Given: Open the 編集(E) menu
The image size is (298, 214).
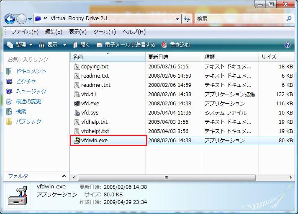Looking at the screenshot, I should [x=54, y=31].
